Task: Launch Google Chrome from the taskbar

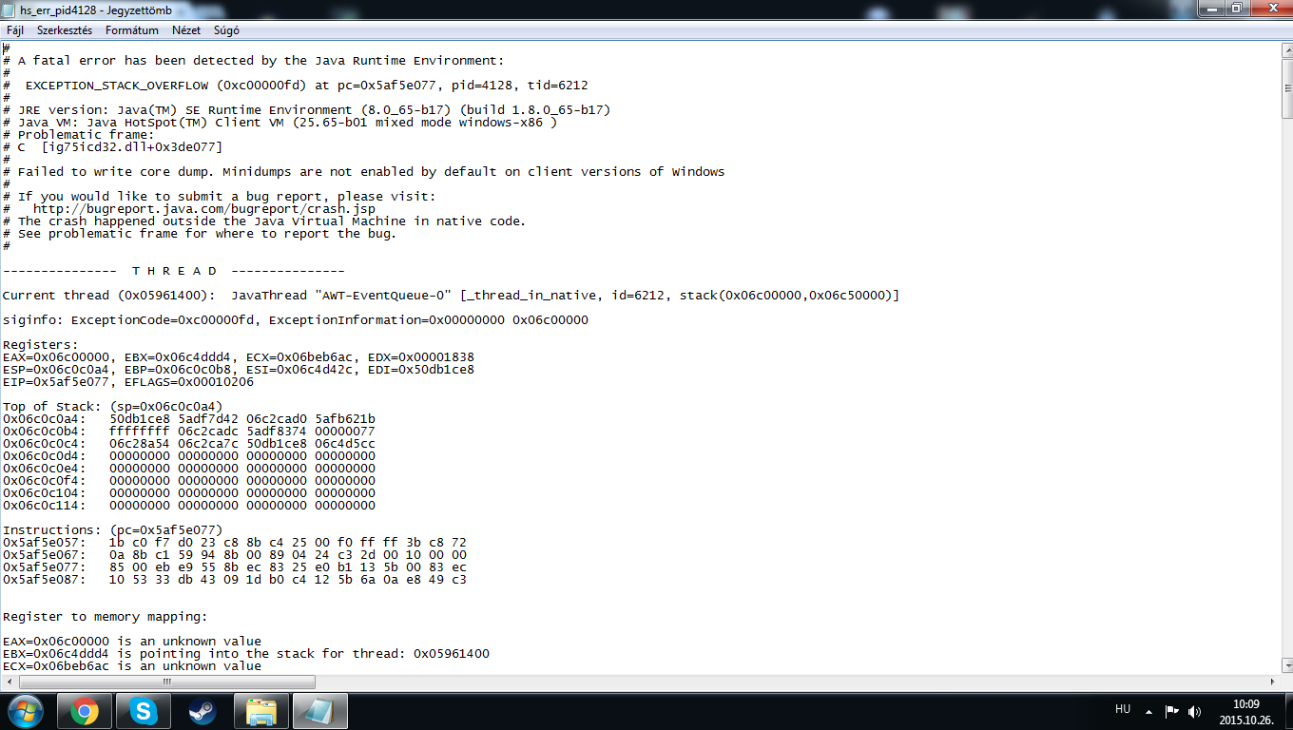Action: click(x=85, y=711)
